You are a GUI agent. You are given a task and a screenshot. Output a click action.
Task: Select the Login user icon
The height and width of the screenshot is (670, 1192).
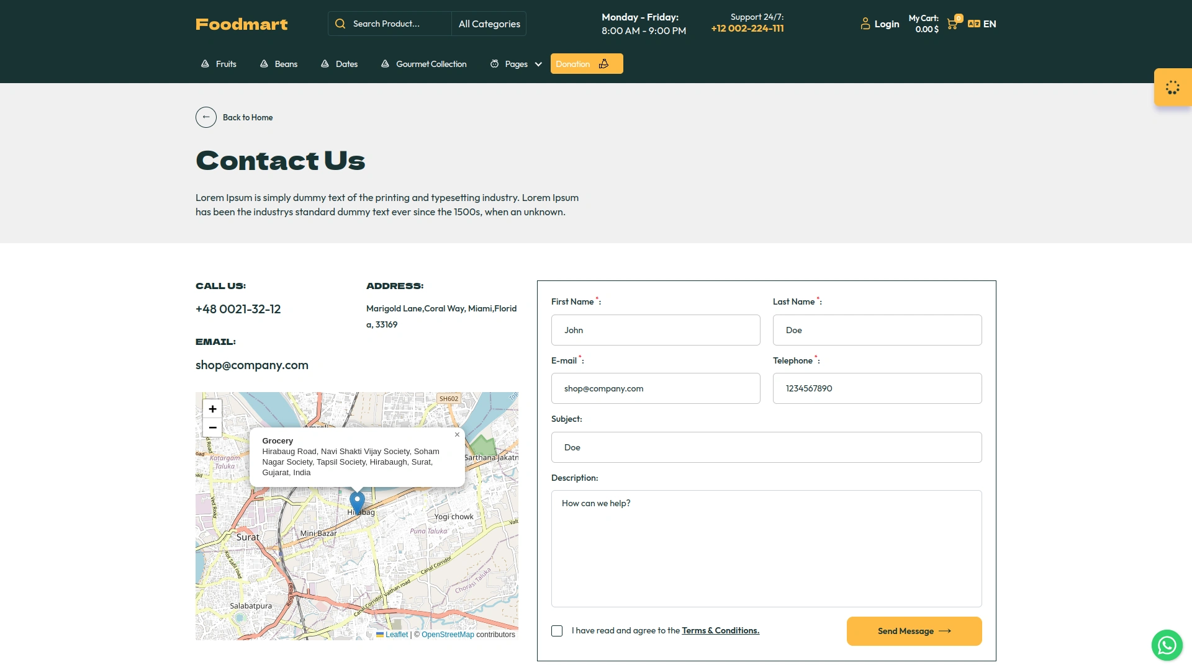(865, 23)
